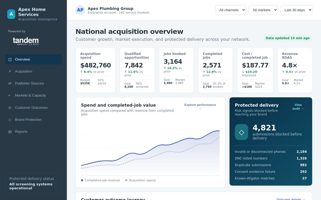This screenshot has height=200, width=321.
Task: Navigate to Markets & Capacity
Action: [33, 95]
